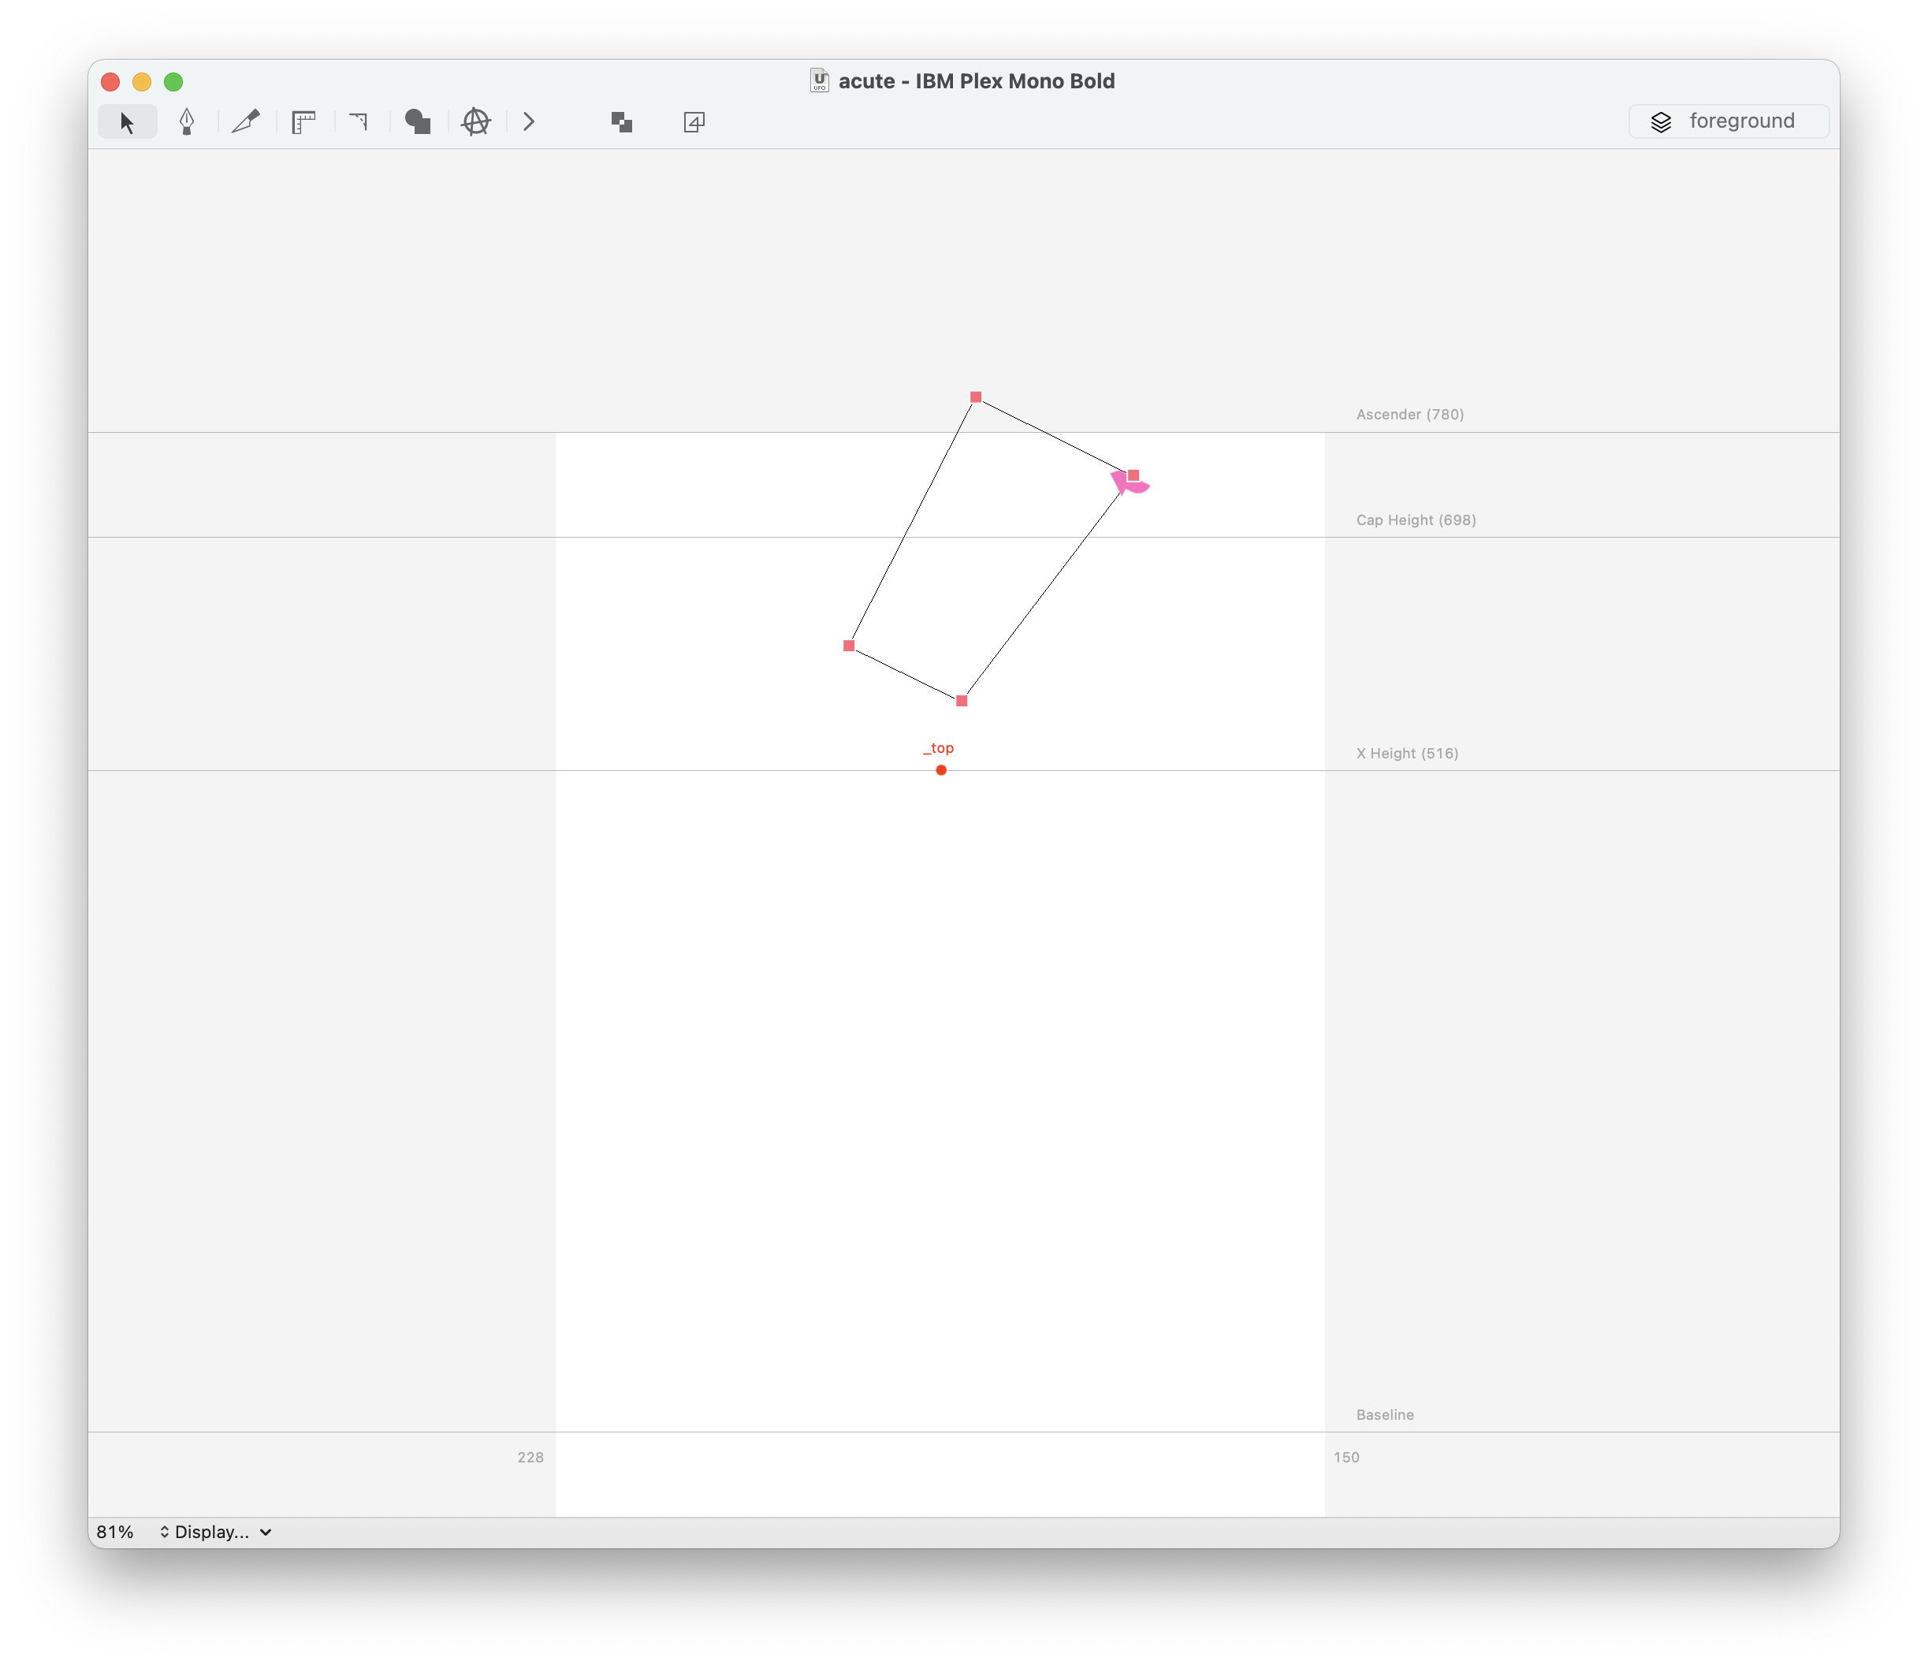Click the left margin value 228
Image resolution: width=1928 pixels, height=1665 pixels.
pyautogui.click(x=530, y=1458)
